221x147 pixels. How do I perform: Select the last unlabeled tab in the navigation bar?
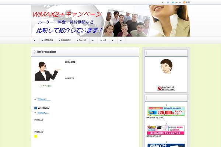click(121, 40)
